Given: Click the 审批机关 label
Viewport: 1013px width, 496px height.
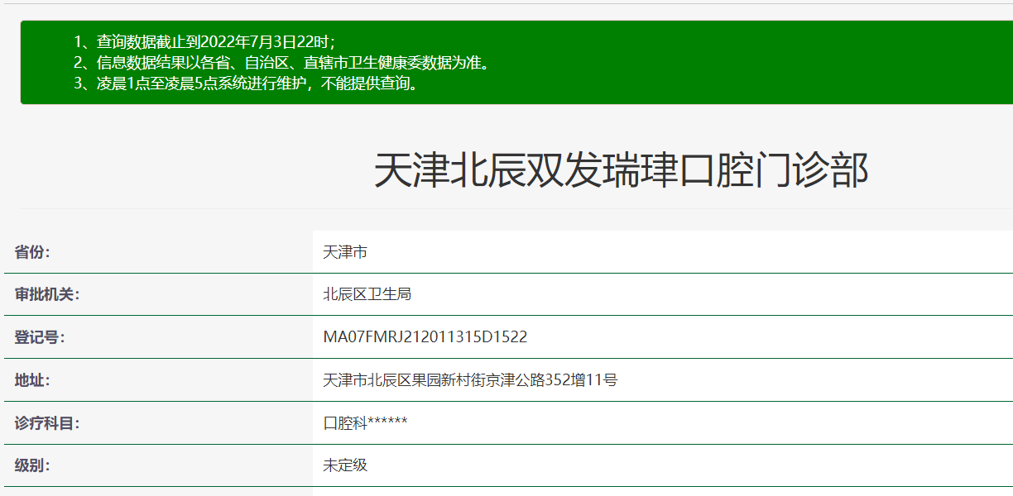Looking at the screenshot, I should click(x=47, y=294).
